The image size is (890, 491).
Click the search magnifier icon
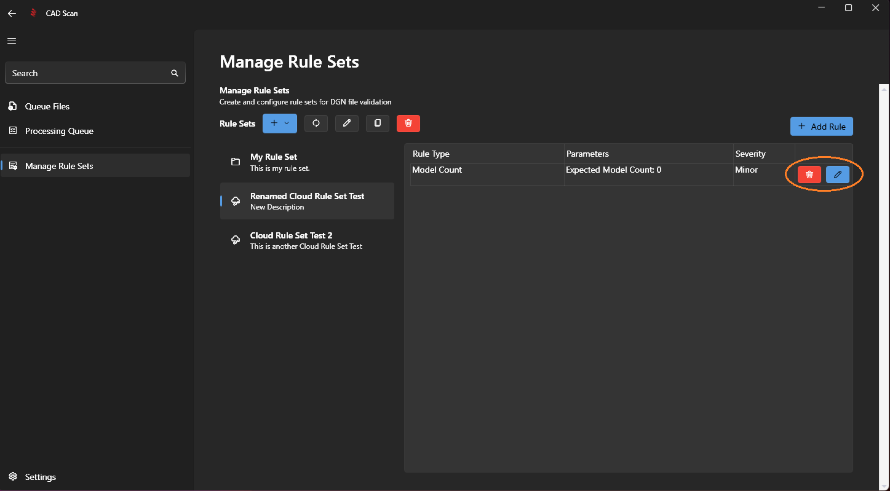pyautogui.click(x=175, y=73)
